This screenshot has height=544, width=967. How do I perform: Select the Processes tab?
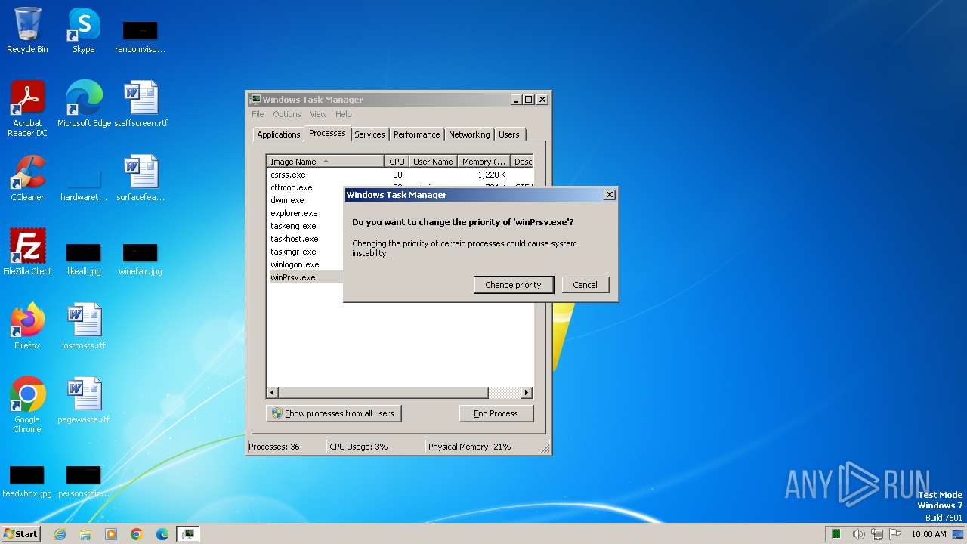click(x=327, y=133)
